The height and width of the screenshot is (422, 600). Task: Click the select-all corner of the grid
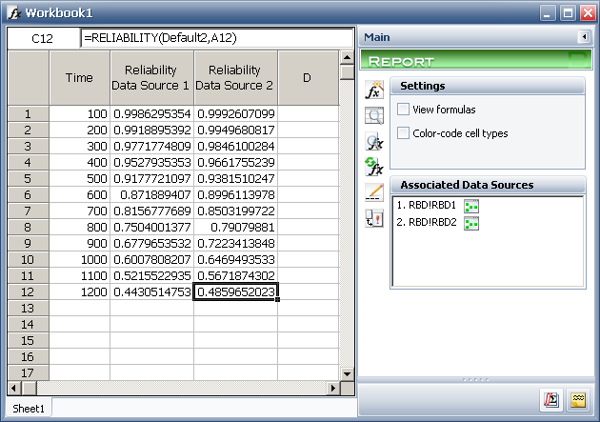(28, 78)
